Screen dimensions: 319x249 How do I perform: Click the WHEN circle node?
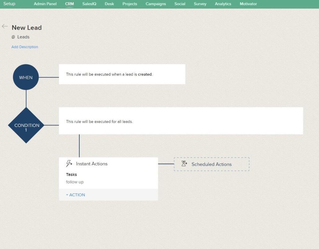coord(26,77)
